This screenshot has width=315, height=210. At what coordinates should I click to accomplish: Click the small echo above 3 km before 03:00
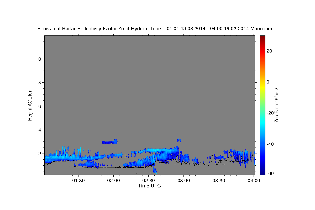click(x=179, y=140)
